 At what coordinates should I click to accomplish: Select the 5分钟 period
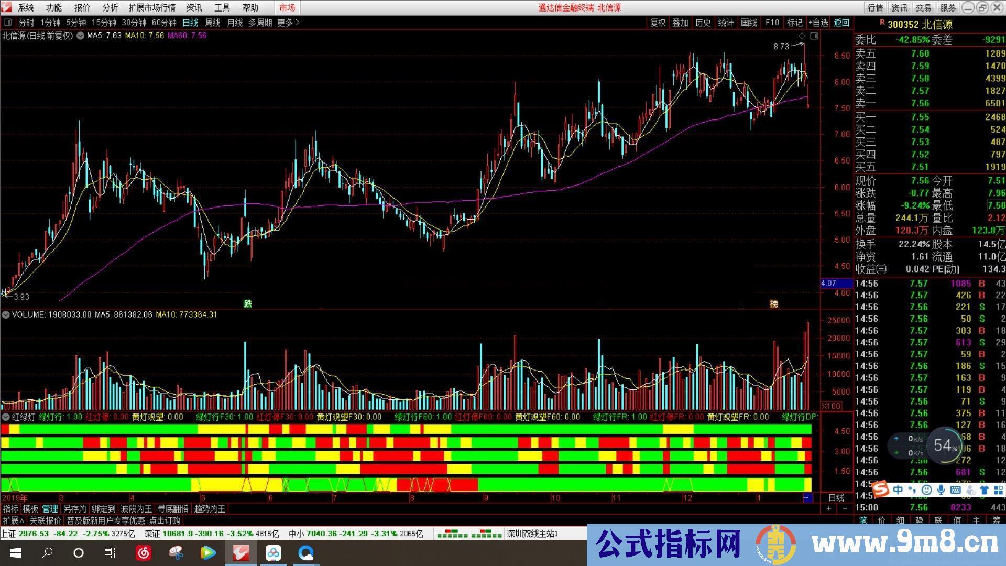click(x=76, y=23)
